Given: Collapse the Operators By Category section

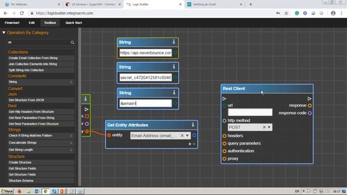Looking at the screenshot, I should 4,32.
